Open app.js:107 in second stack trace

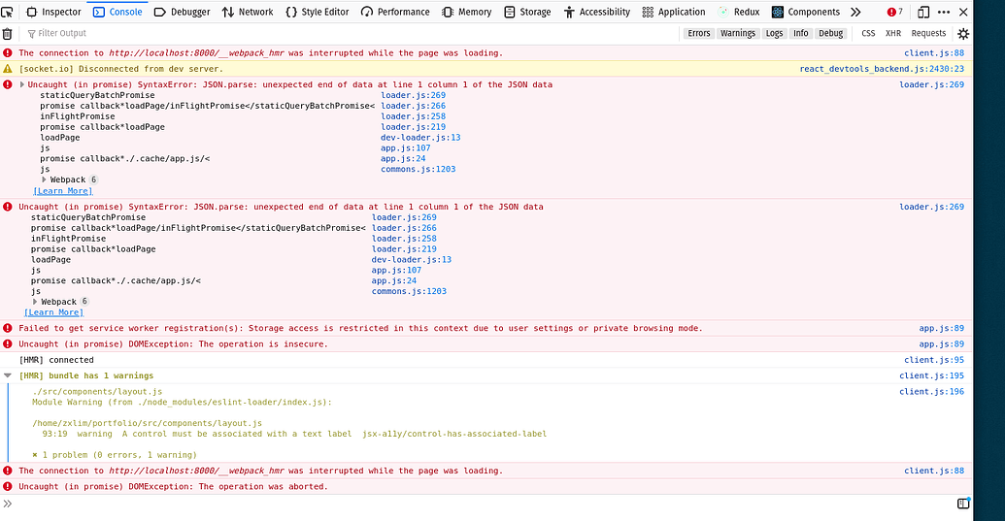click(396, 270)
